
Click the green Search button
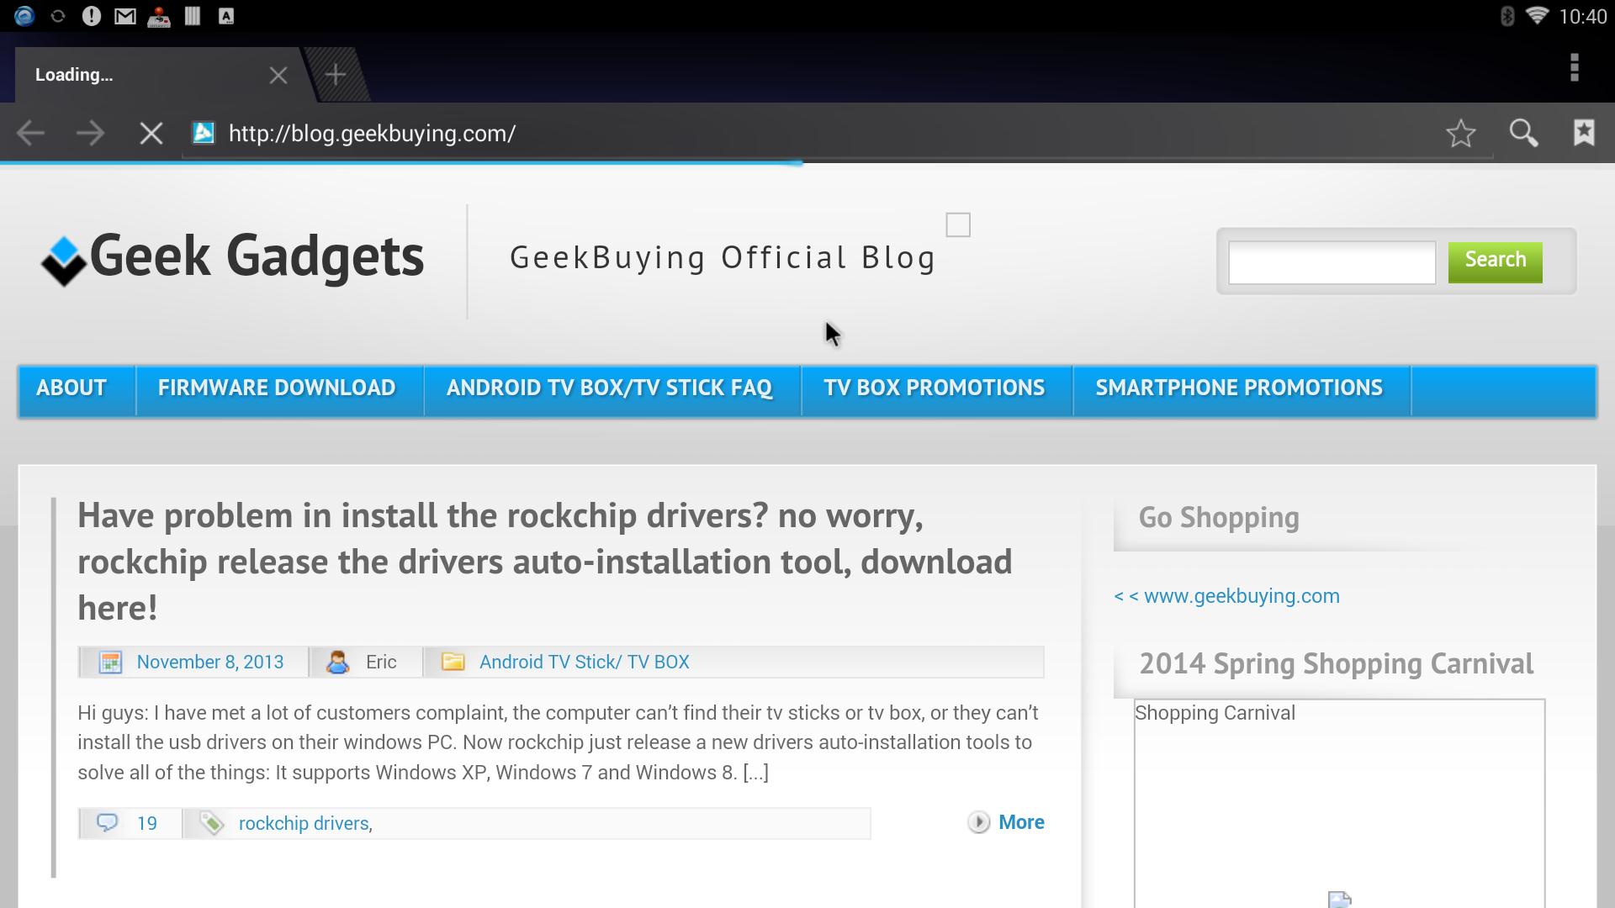pos(1495,261)
